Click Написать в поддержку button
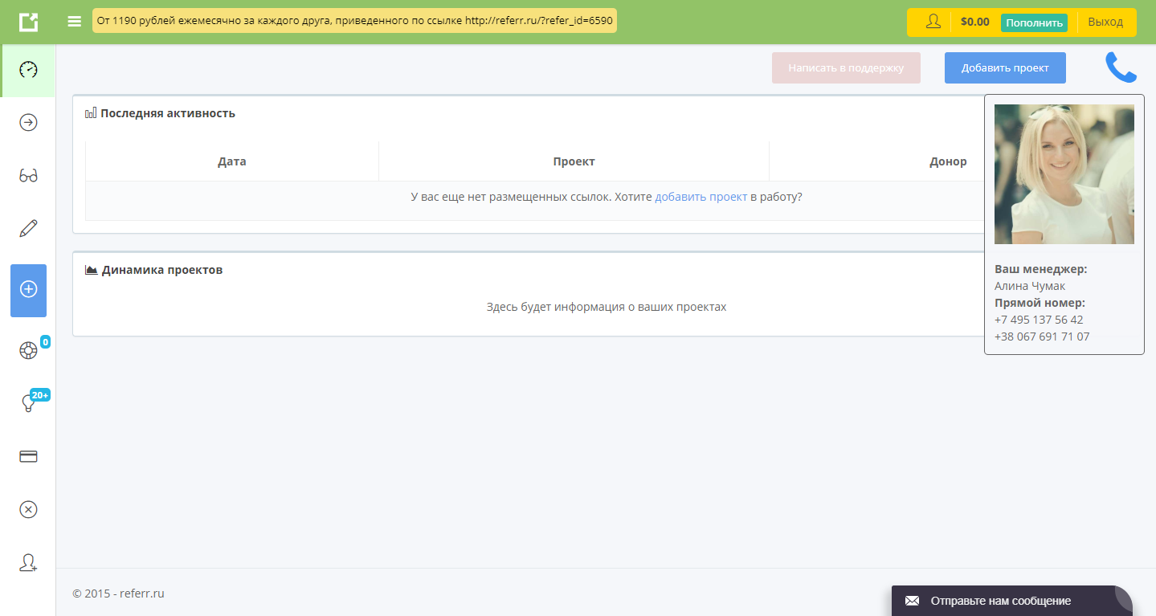The width and height of the screenshot is (1156, 616). coord(846,68)
